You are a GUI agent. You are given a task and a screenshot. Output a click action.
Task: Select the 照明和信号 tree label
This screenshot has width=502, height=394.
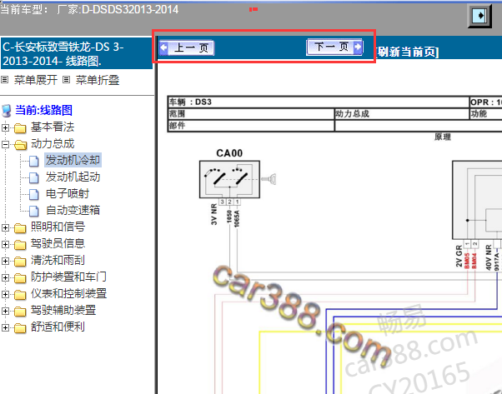(58, 227)
